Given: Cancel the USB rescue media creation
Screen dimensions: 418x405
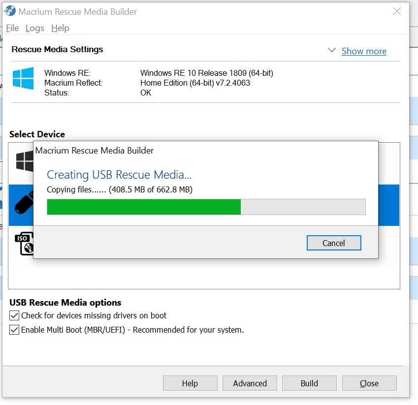Looking at the screenshot, I should (334, 243).
